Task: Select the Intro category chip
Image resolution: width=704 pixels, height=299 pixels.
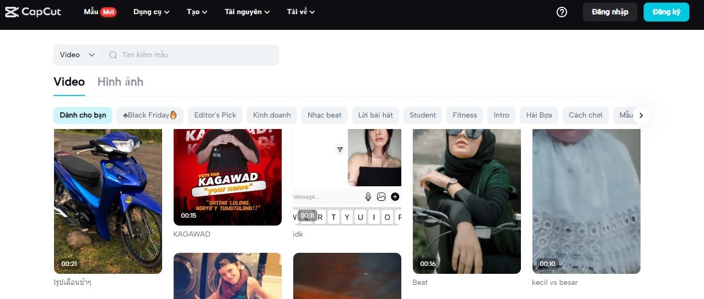Action: pos(502,115)
